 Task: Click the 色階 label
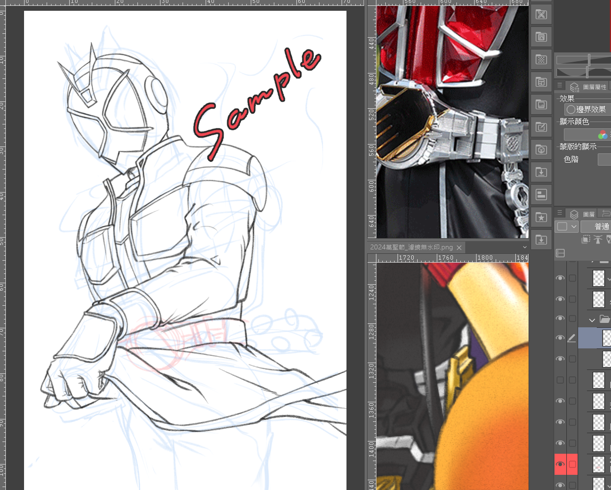pos(571,159)
